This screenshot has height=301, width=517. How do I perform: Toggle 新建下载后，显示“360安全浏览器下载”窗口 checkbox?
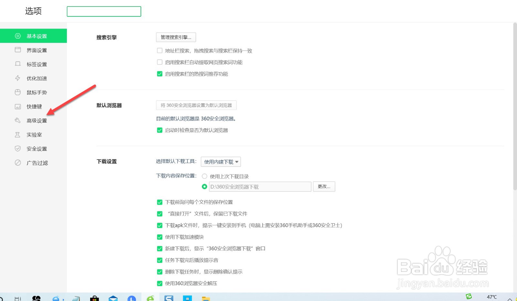click(x=160, y=248)
